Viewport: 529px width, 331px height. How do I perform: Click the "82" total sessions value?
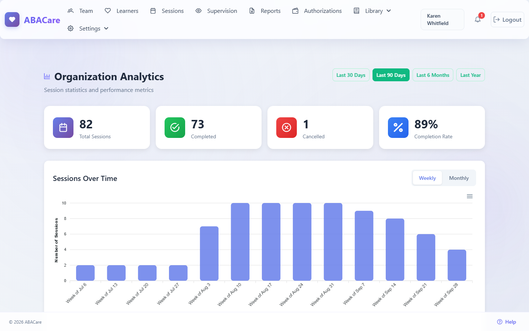coord(86,124)
